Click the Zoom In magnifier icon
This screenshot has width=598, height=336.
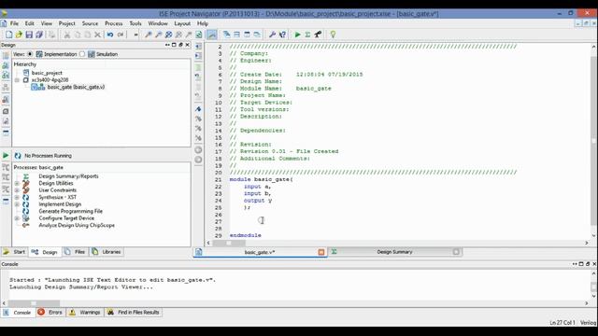coord(148,35)
